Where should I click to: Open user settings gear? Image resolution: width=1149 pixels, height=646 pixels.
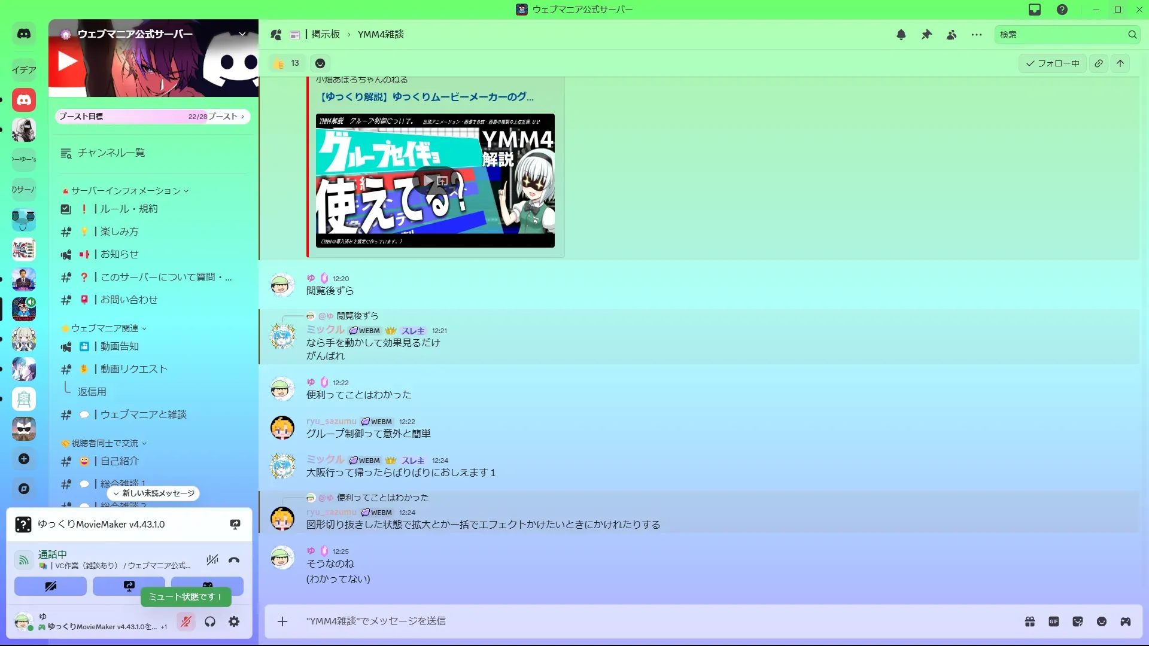(x=234, y=621)
